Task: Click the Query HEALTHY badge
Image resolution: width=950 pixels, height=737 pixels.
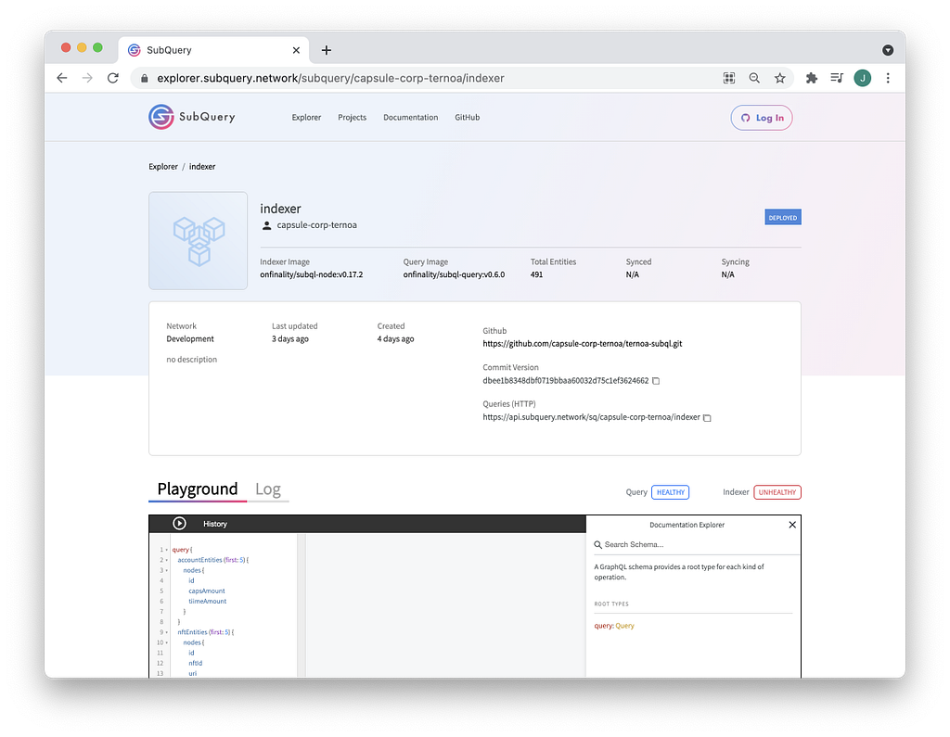Action: click(670, 492)
